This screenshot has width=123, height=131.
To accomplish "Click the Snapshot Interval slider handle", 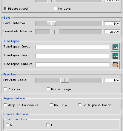I will click(55, 32).
